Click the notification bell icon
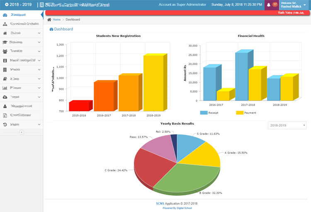The height and width of the screenshot is (212, 311). coord(269,5)
